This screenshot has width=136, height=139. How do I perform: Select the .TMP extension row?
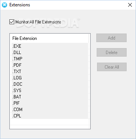point(50,59)
